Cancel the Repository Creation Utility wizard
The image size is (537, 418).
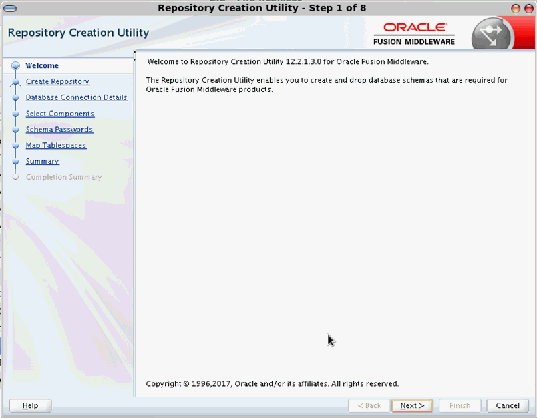pyautogui.click(x=508, y=406)
